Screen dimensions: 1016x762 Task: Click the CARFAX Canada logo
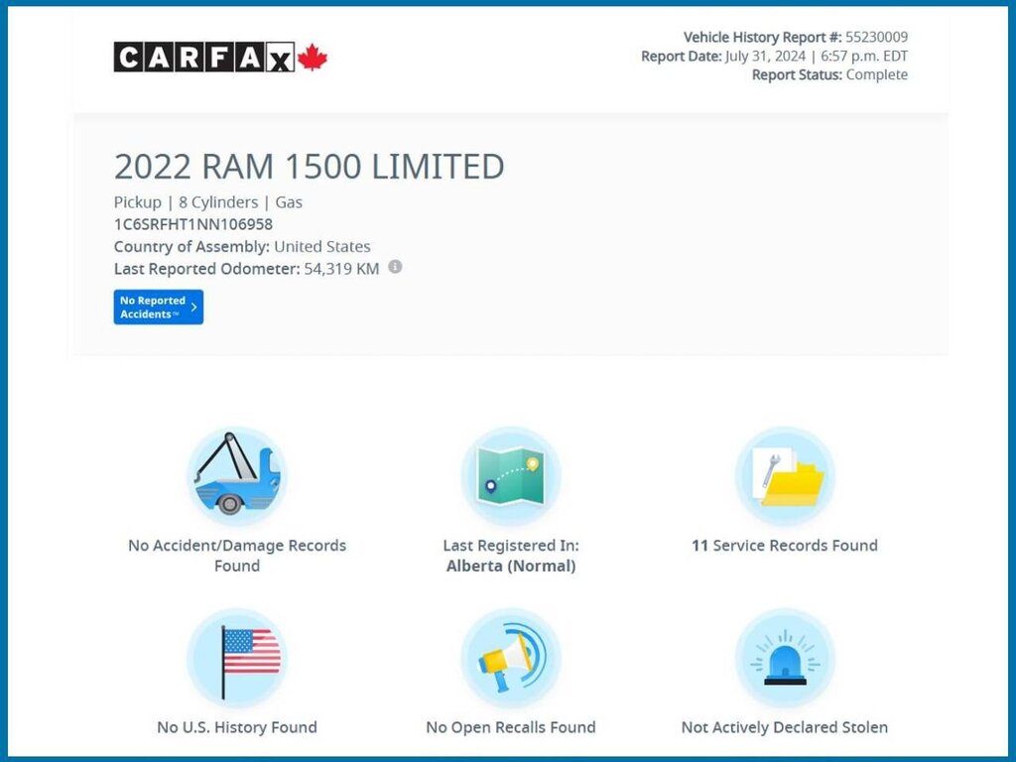point(220,57)
